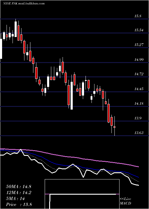Click the MACD inset chart box
149x209 pixels.
pyautogui.click(x=82, y=194)
